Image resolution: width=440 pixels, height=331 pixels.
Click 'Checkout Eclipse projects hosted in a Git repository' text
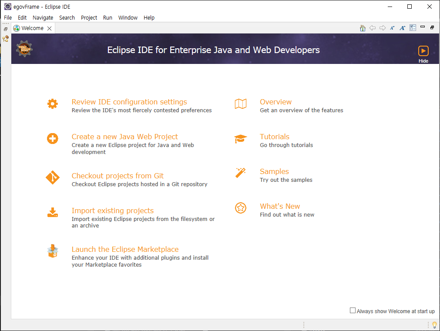139,184
